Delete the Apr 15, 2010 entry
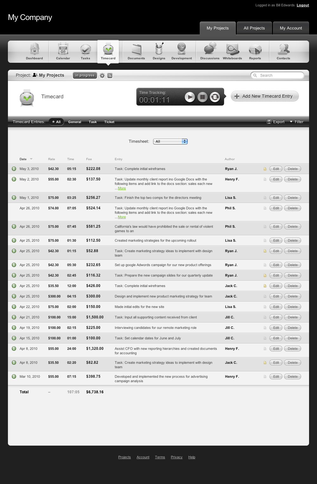Viewport: 317px width, 484px height. (x=293, y=338)
